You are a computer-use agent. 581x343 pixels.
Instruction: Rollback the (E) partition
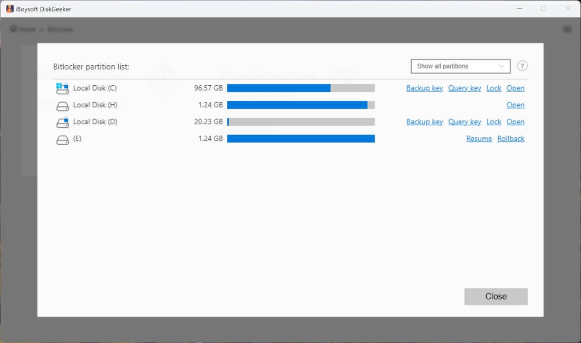510,138
